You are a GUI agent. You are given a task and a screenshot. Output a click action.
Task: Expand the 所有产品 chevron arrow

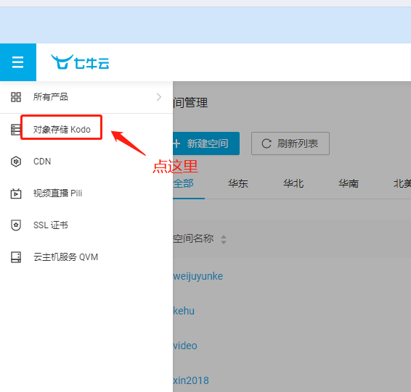tap(158, 97)
